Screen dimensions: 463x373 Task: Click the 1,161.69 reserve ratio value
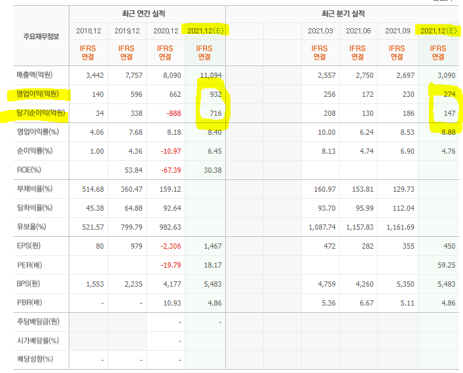pyautogui.click(x=400, y=227)
